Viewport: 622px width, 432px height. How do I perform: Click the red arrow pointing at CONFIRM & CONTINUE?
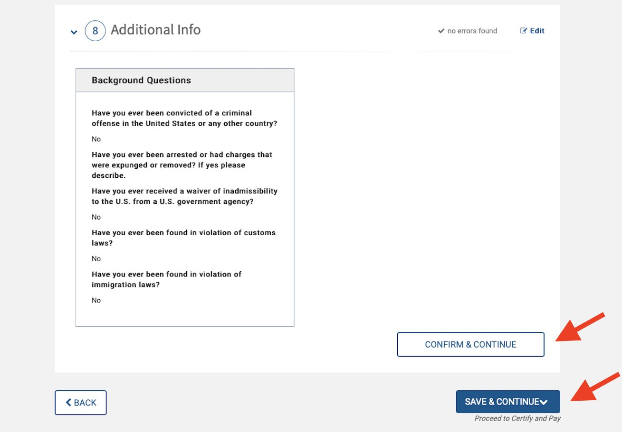click(x=580, y=327)
